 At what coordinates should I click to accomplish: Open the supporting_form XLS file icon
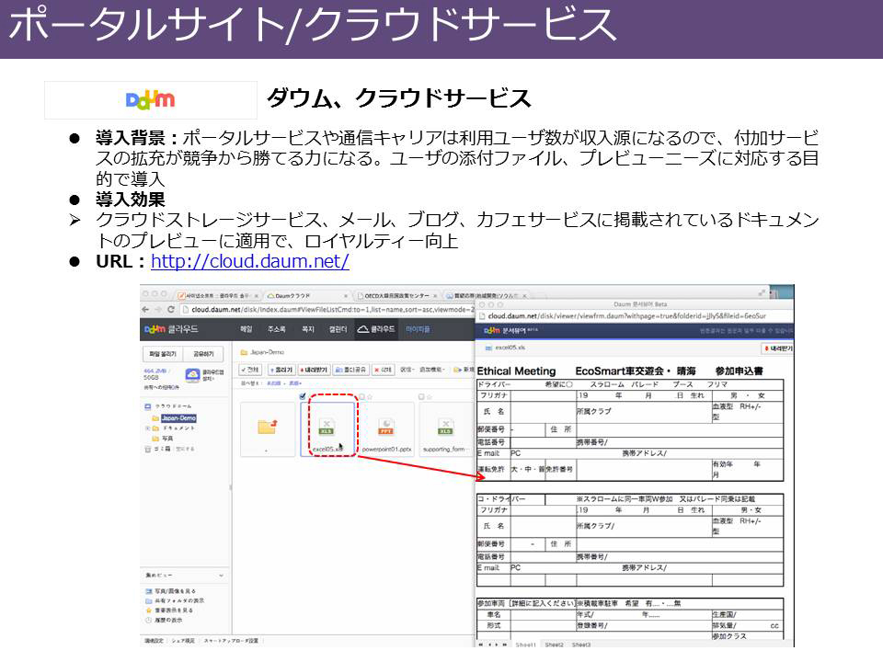[x=445, y=427]
